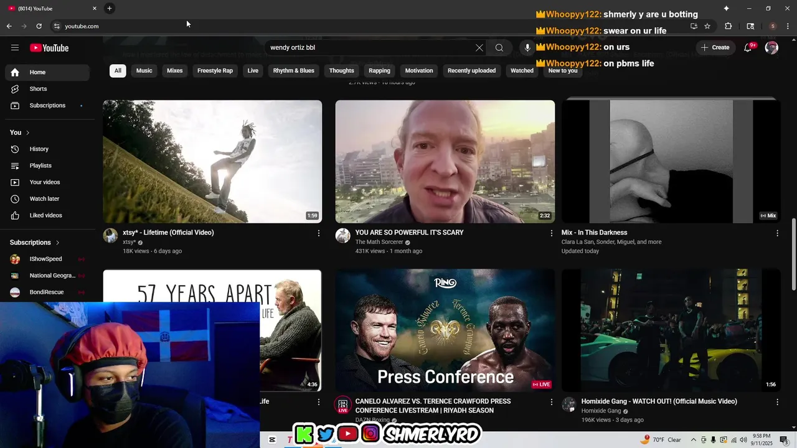This screenshot has height=448, width=797.
Task: Select the All filter chip
Action: coord(118,71)
